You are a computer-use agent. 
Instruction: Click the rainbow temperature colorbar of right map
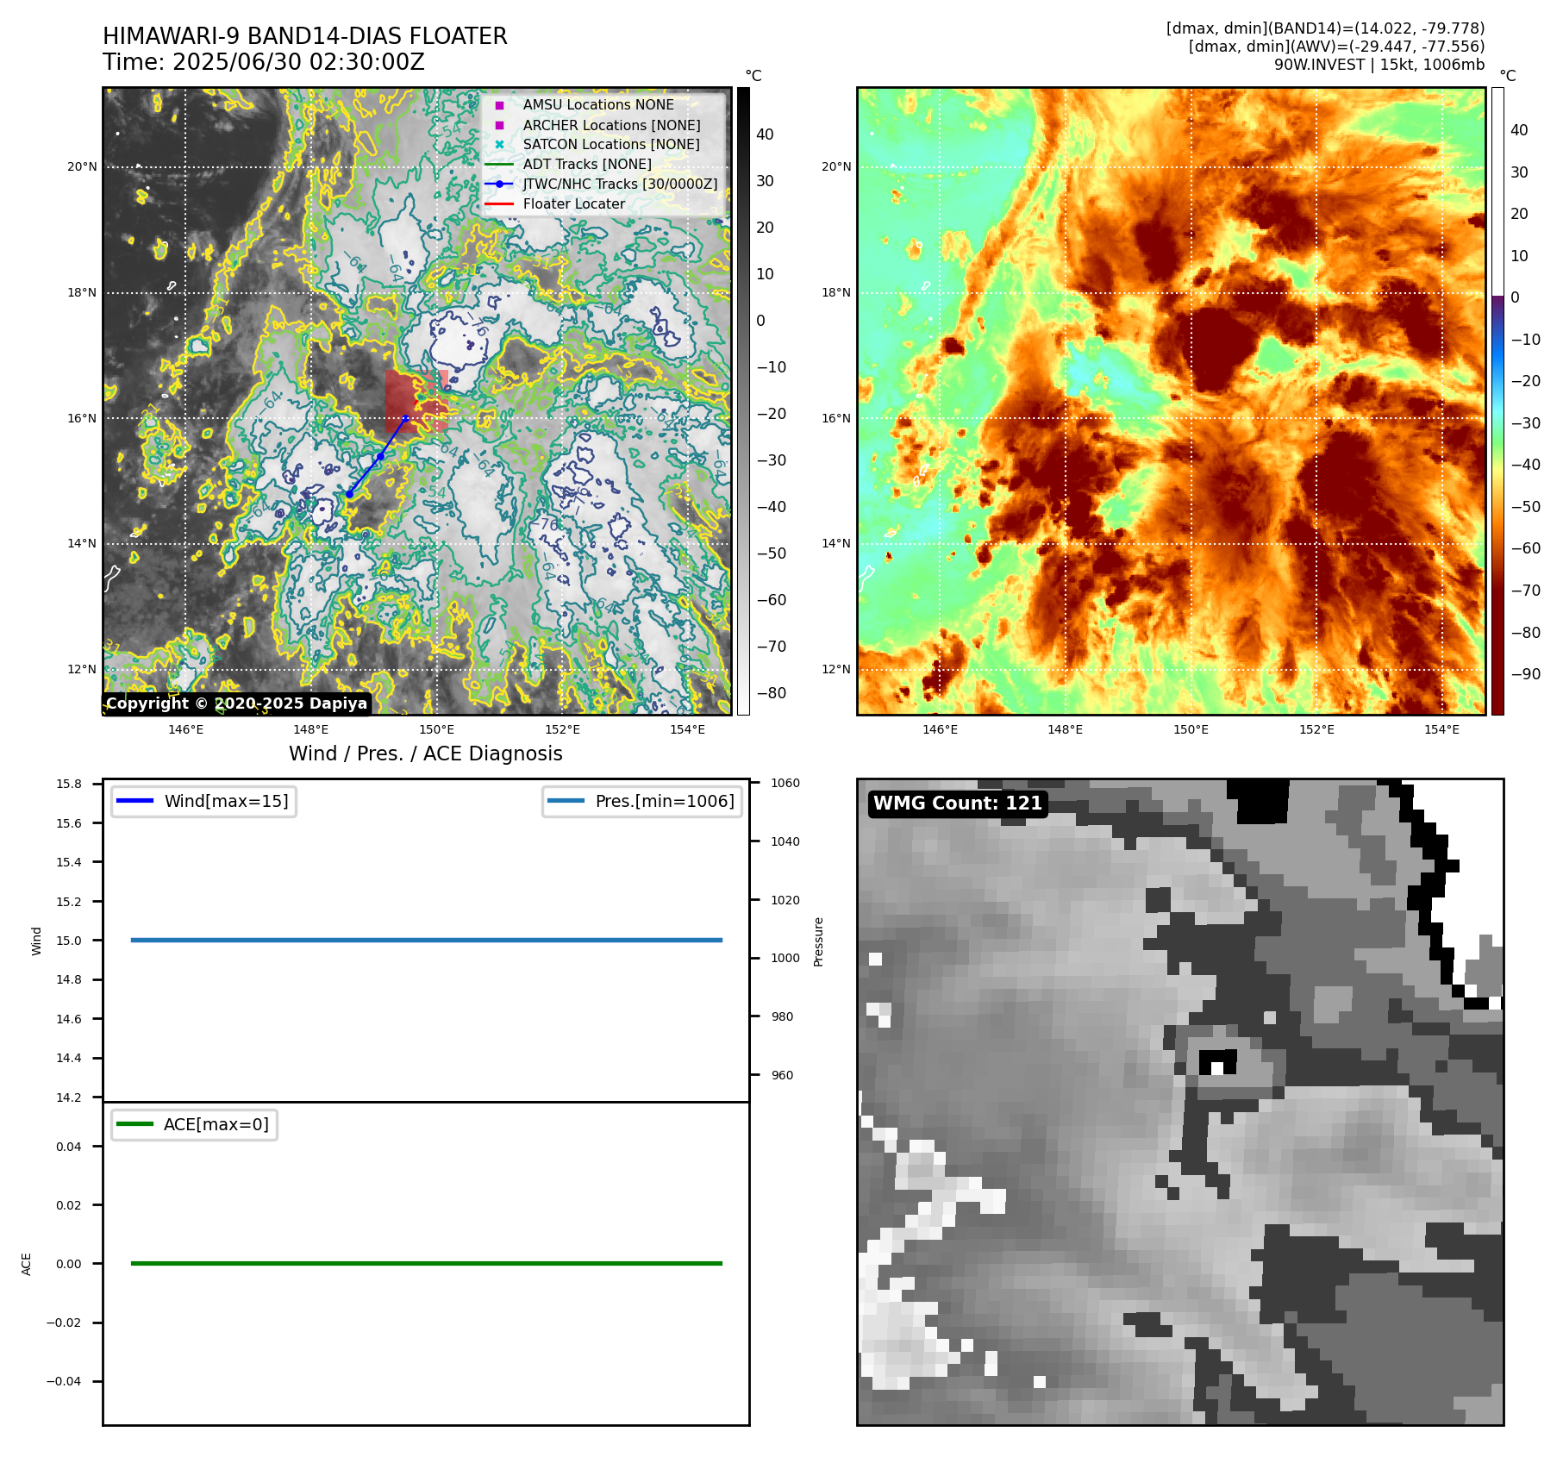(x=1497, y=401)
